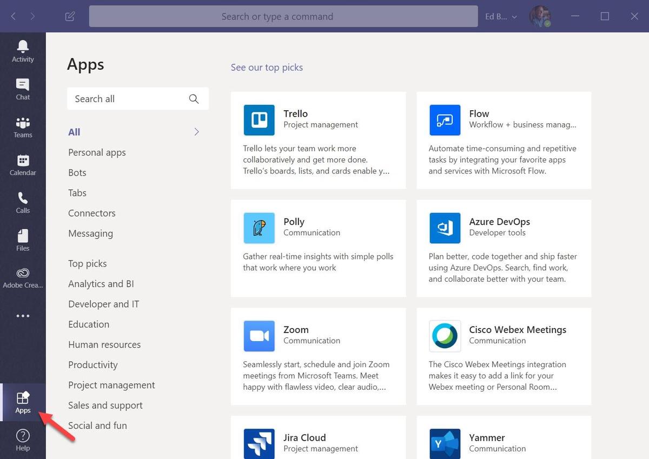Viewport: 649px width, 459px height.
Task: Click the Yammer logo
Action: [x=445, y=444]
